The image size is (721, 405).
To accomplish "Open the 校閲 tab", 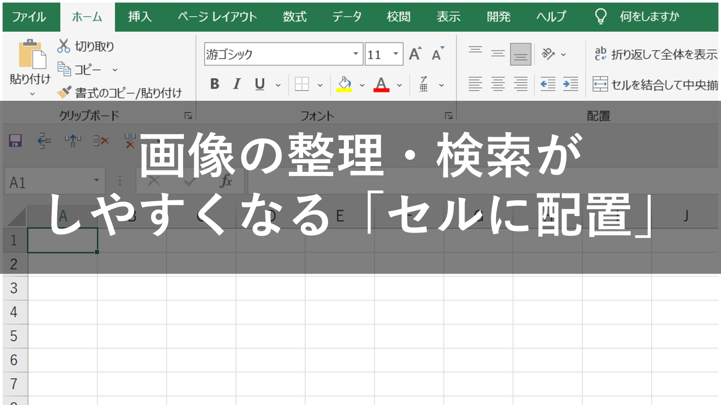I will (x=399, y=17).
